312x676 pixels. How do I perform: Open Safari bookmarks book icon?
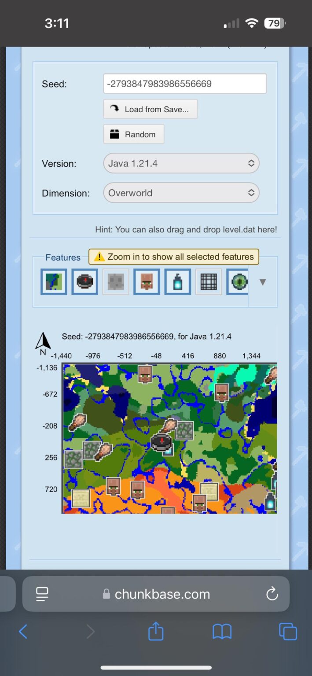pos(222,632)
